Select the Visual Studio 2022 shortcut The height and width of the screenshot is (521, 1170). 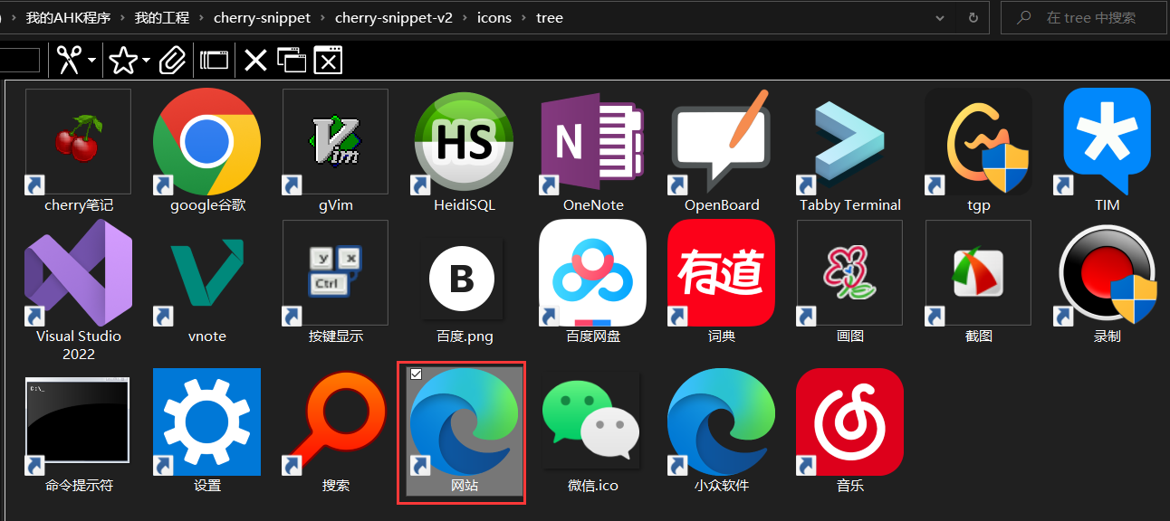[78, 272]
